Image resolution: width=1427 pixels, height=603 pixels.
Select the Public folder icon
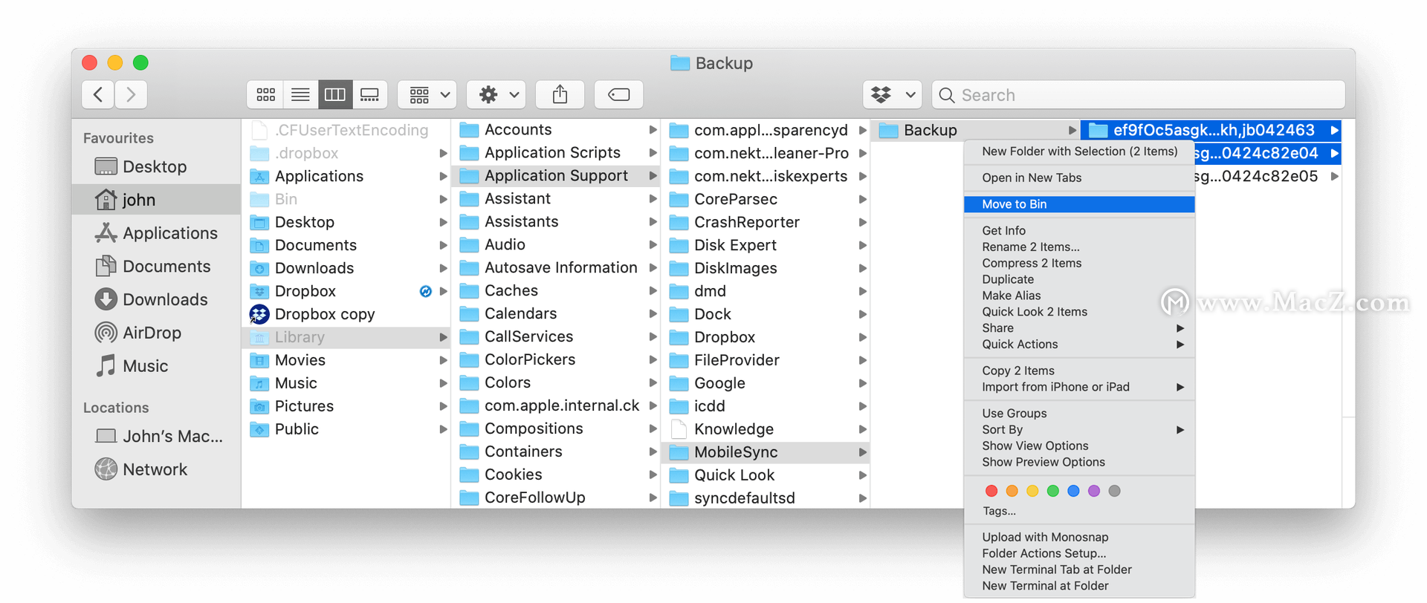259,429
